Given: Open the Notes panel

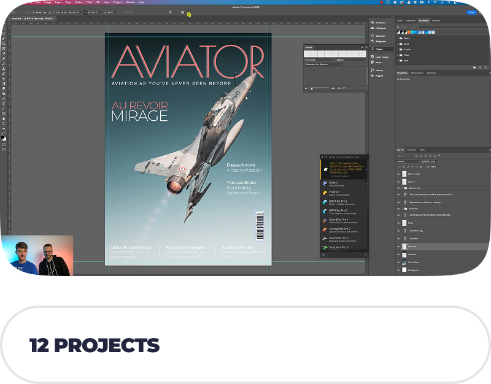Looking at the screenshot, I should click(x=376, y=63).
